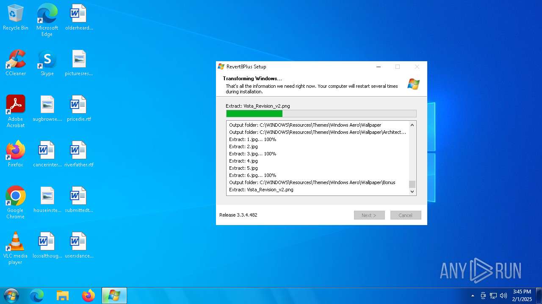Minimize the Revert8Plus Setup window
The height and width of the screenshot is (304, 542).
(x=379, y=67)
